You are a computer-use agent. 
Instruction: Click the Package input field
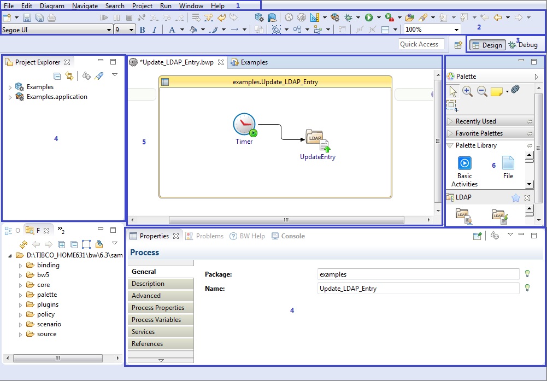pos(418,274)
